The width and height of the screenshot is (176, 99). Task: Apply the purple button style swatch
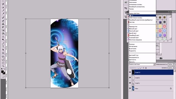pos(164,35)
